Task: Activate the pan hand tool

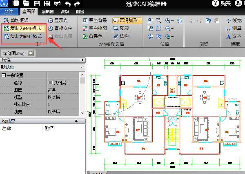Action: (180, 20)
